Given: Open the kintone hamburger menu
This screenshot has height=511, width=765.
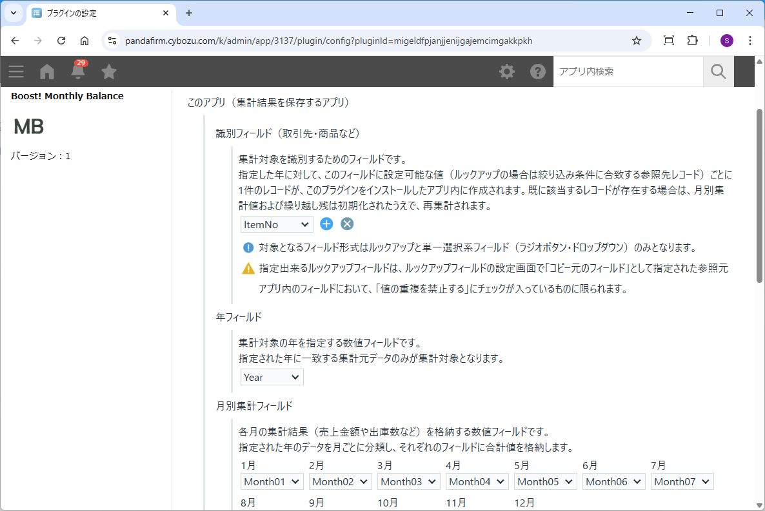Looking at the screenshot, I should click(x=16, y=72).
